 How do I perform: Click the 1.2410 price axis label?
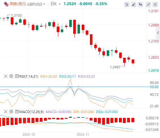click(153, 71)
